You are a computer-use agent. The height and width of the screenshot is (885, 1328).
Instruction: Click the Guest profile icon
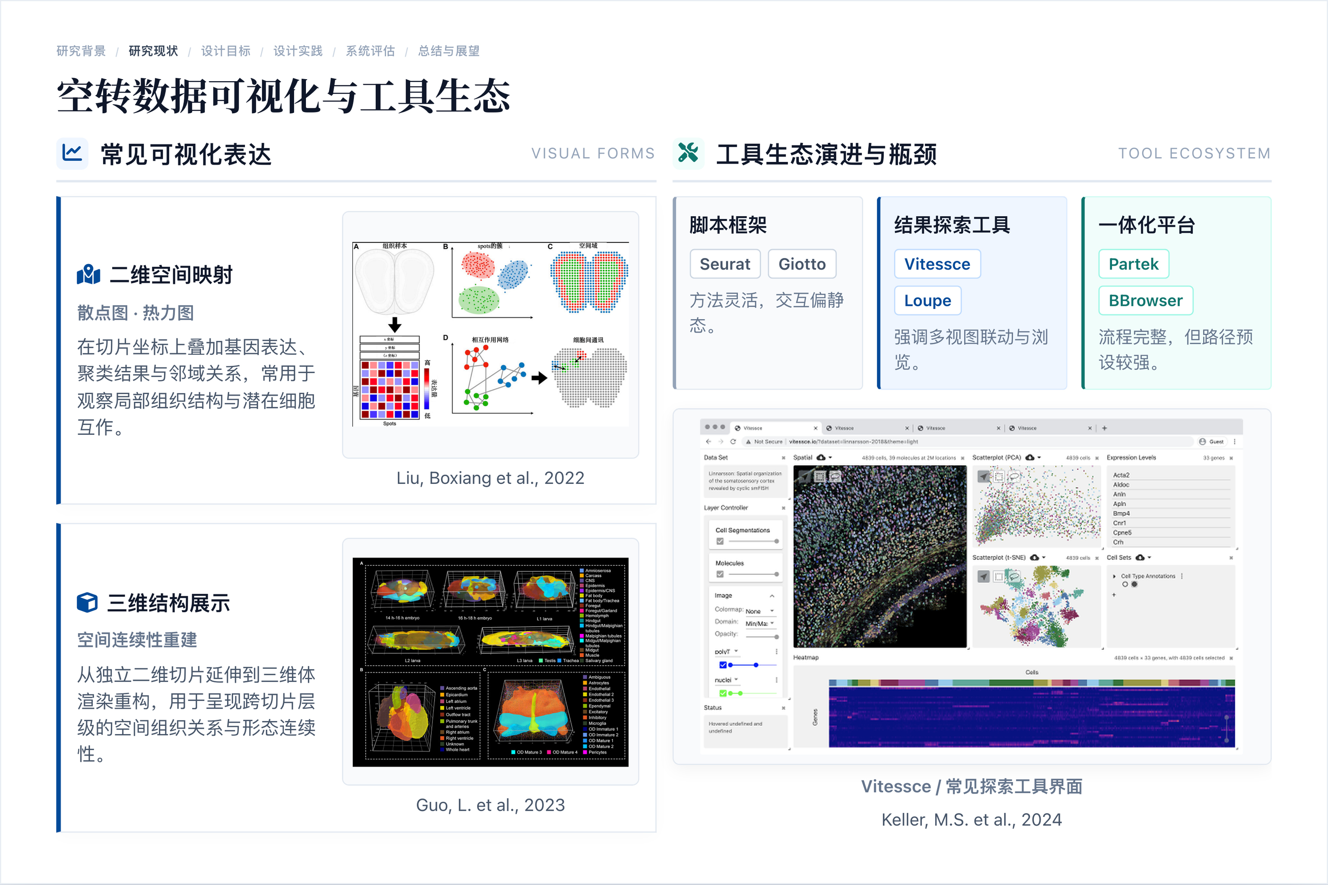click(1203, 441)
